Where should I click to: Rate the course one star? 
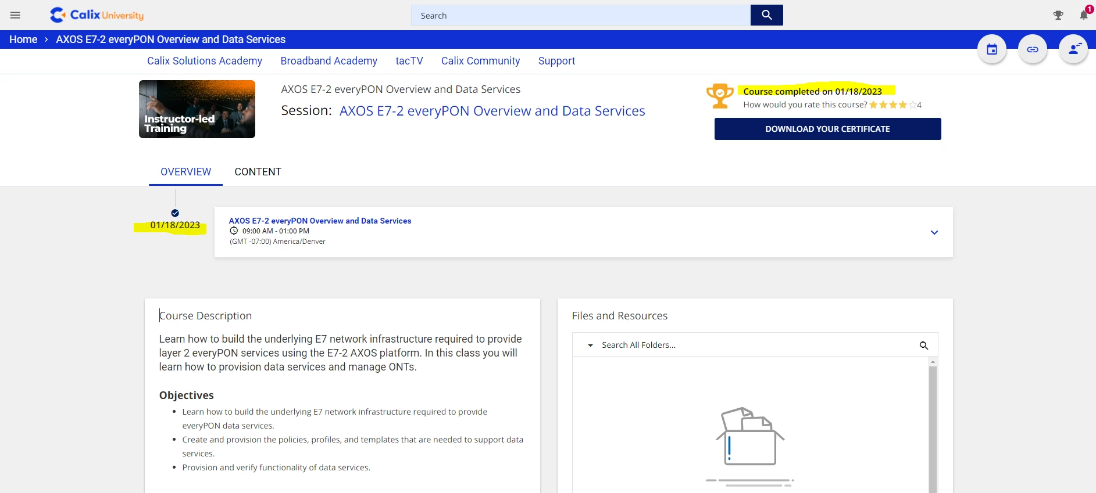[x=873, y=105]
